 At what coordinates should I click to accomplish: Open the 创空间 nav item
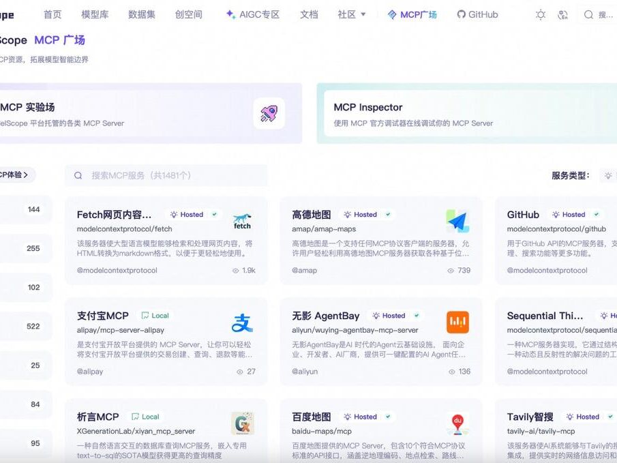(188, 14)
